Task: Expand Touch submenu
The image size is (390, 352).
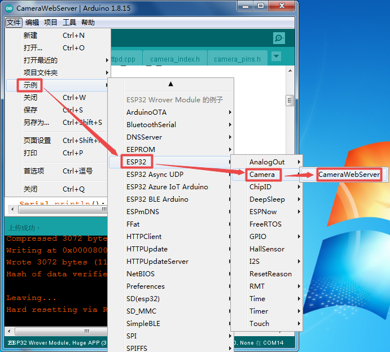Action: pyautogui.click(x=267, y=324)
